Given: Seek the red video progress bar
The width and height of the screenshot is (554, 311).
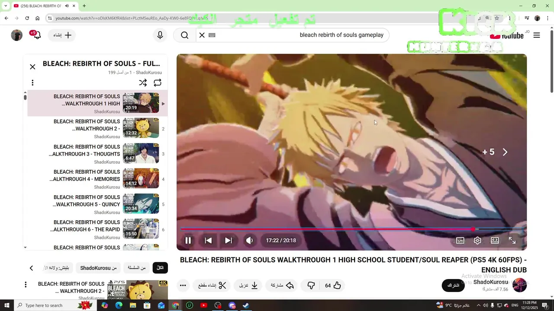Looking at the screenshot, I should [x=351, y=229].
